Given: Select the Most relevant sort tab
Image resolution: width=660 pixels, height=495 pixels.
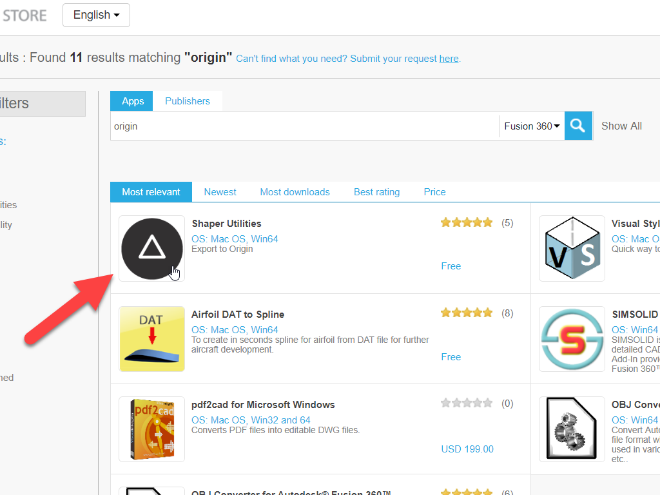Looking at the screenshot, I should pos(151,192).
